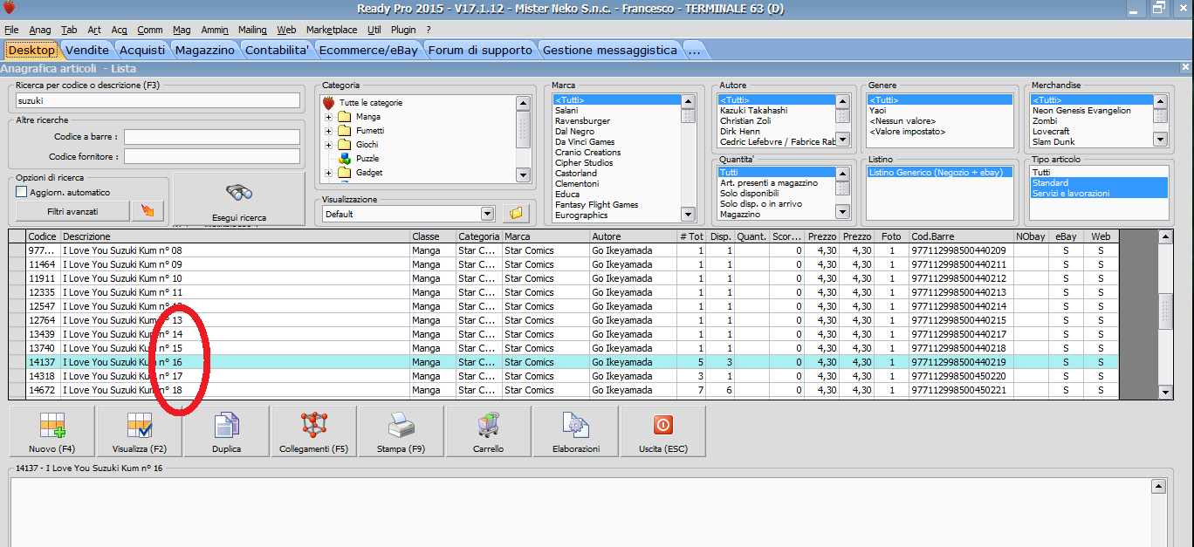Viewport: 1194px width, 547px height.
Task: Click the Autore list scroll-down arrow
Action: pos(842,140)
